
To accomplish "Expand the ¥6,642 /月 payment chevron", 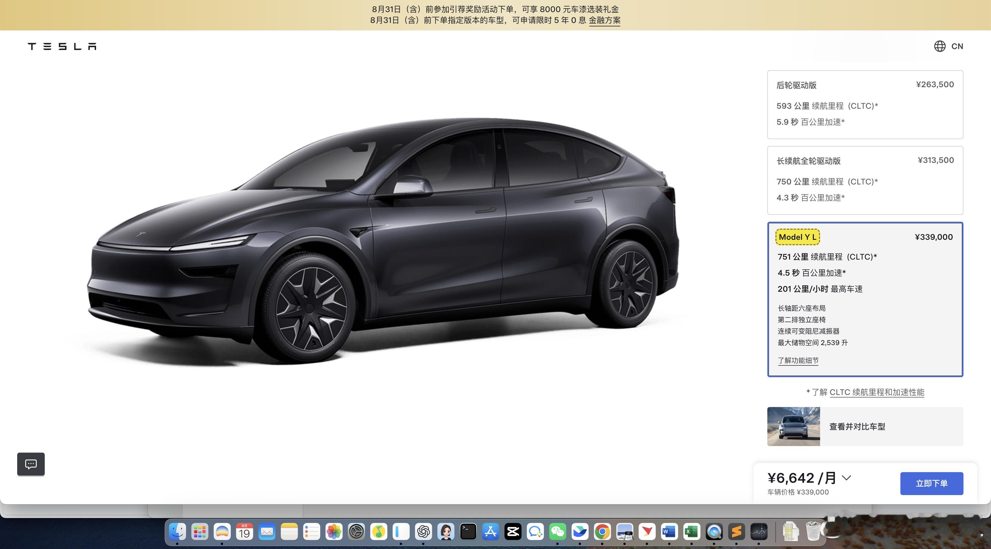I will click(x=846, y=478).
